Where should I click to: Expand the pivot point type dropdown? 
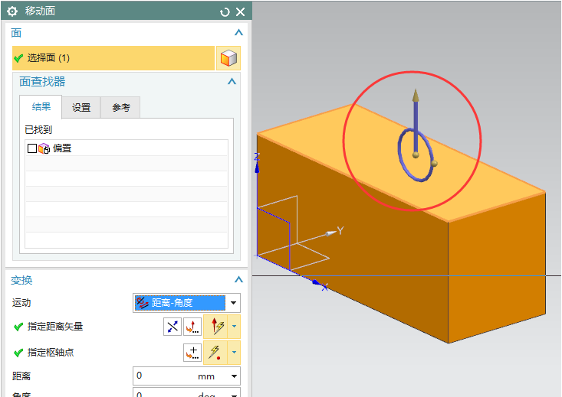234,353
